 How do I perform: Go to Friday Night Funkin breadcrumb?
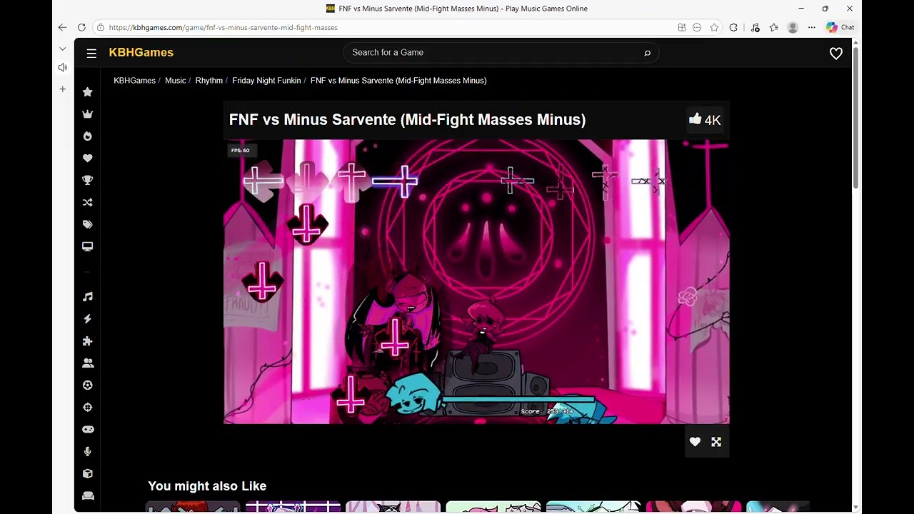click(266, 81)
